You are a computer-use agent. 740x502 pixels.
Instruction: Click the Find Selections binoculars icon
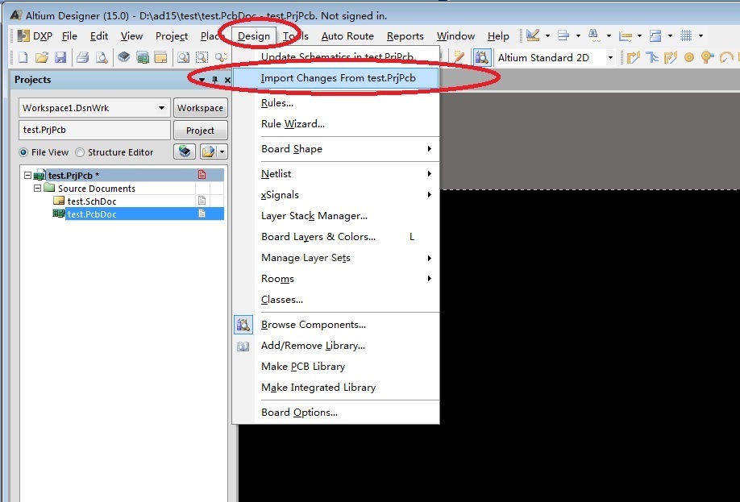pyautogui.click(x=594, y=35)
